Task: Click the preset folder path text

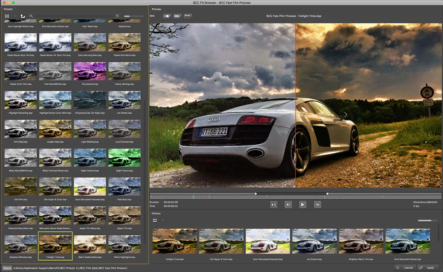Action: [71, 268]
